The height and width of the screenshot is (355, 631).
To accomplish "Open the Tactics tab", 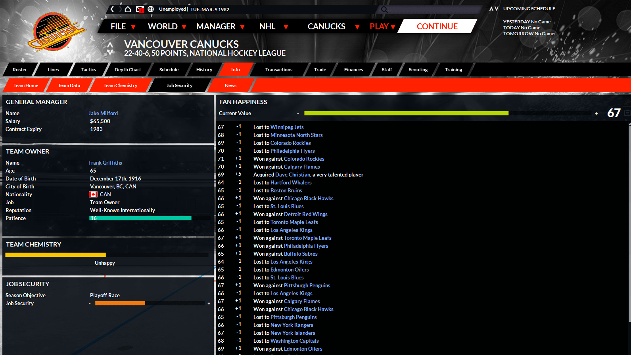I will [x=88, y=70].
